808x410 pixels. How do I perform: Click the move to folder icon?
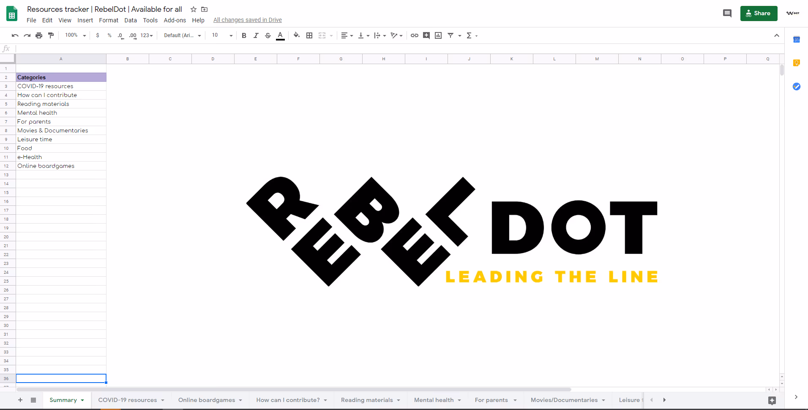coord(205,9)
